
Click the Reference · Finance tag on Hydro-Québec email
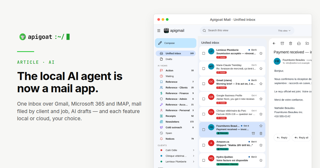(x=227, y=164)
